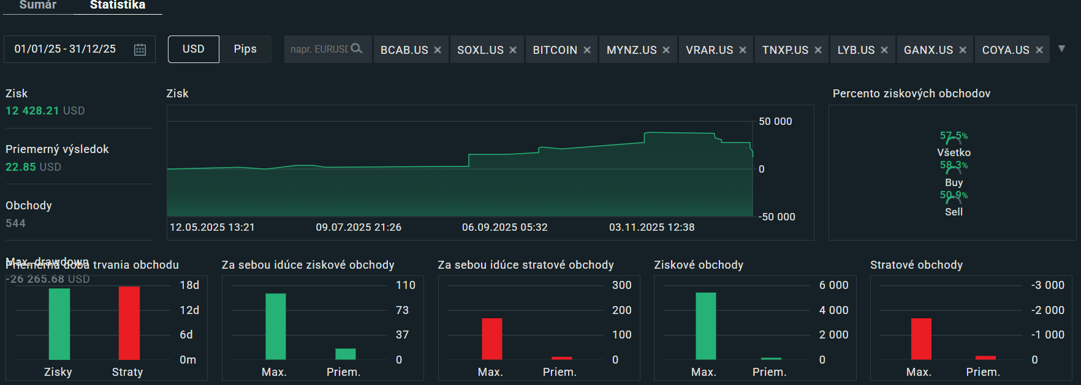
Task: Remove the BCAB.US symbol filter
Action: pyautogui.click(x=438, y=50)
